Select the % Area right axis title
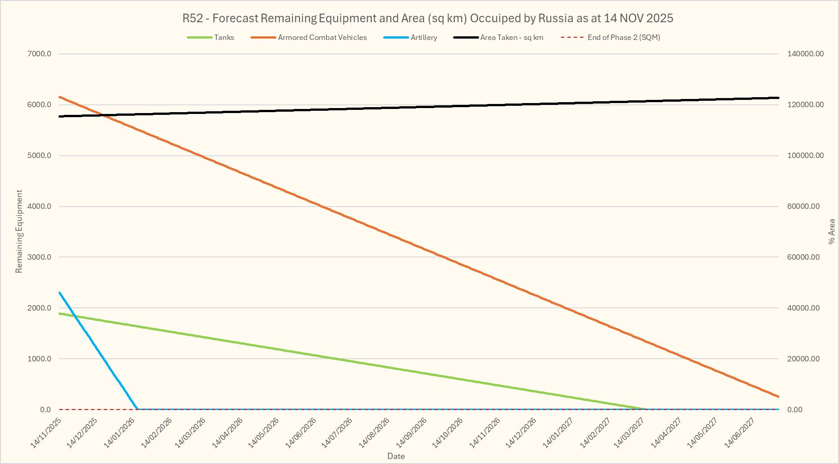The image size is (839, 464). tap(832, 232)
